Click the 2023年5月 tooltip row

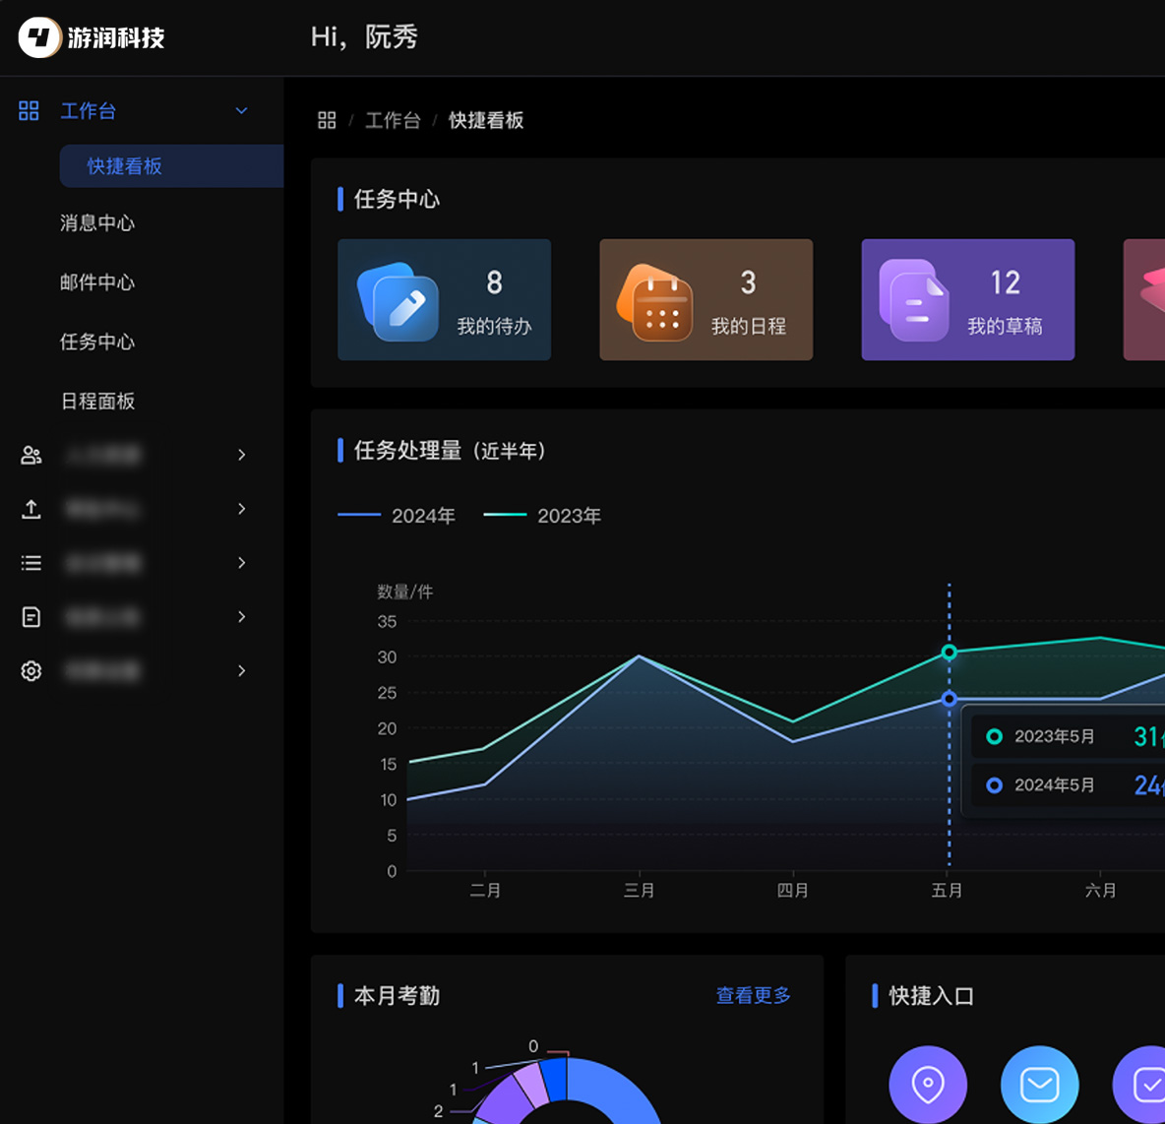pyautogui.click(x=1069, y=736)
